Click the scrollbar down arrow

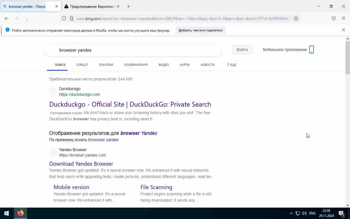point(348,205)
